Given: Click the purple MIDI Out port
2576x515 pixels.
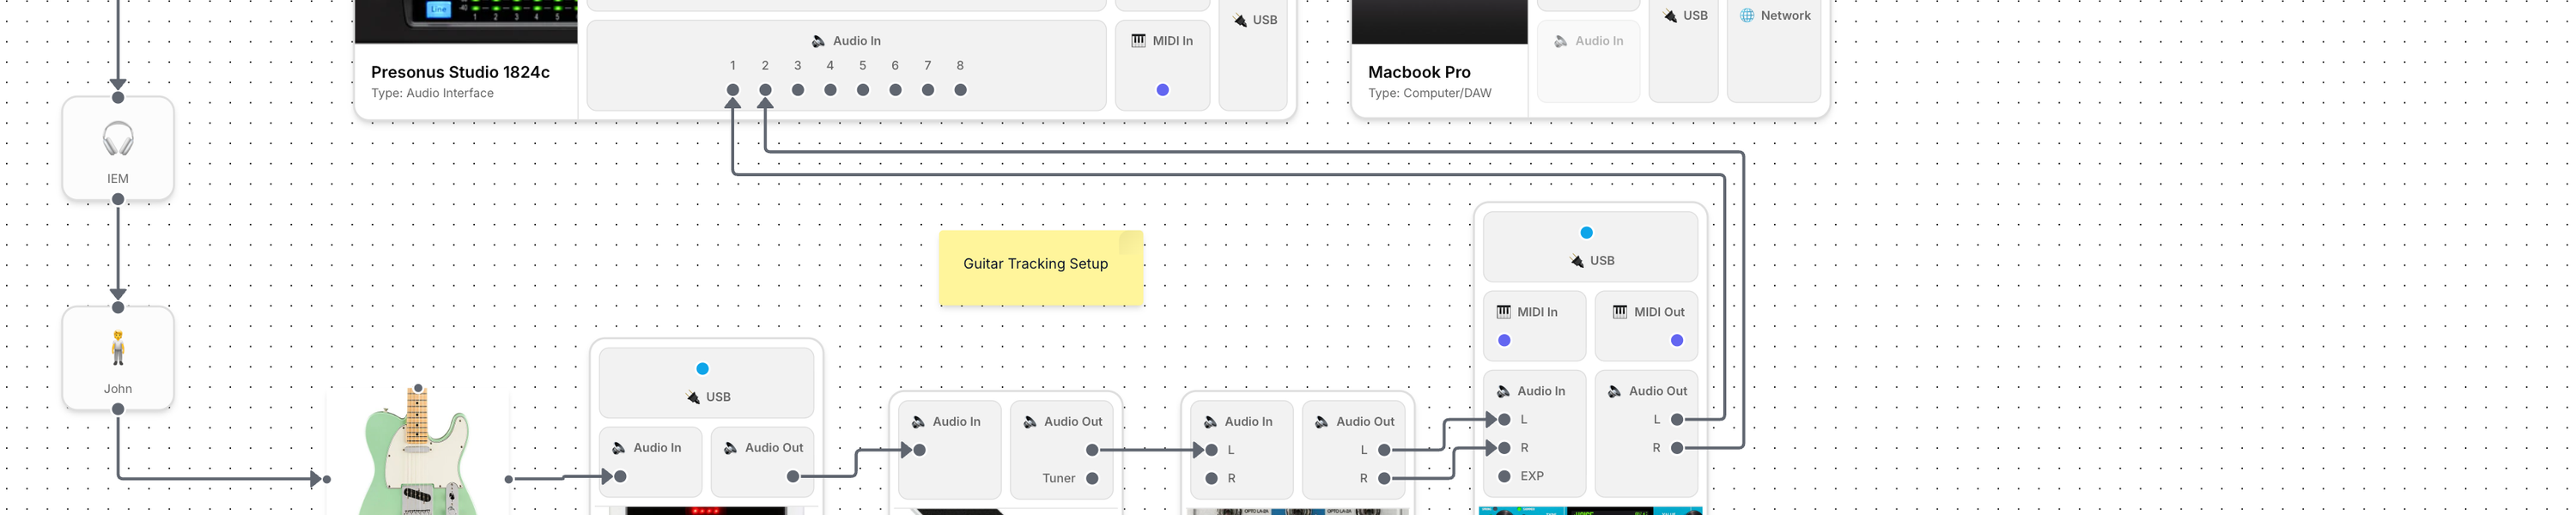Looking at the screenshot, I should click(x=1677, y=341).
